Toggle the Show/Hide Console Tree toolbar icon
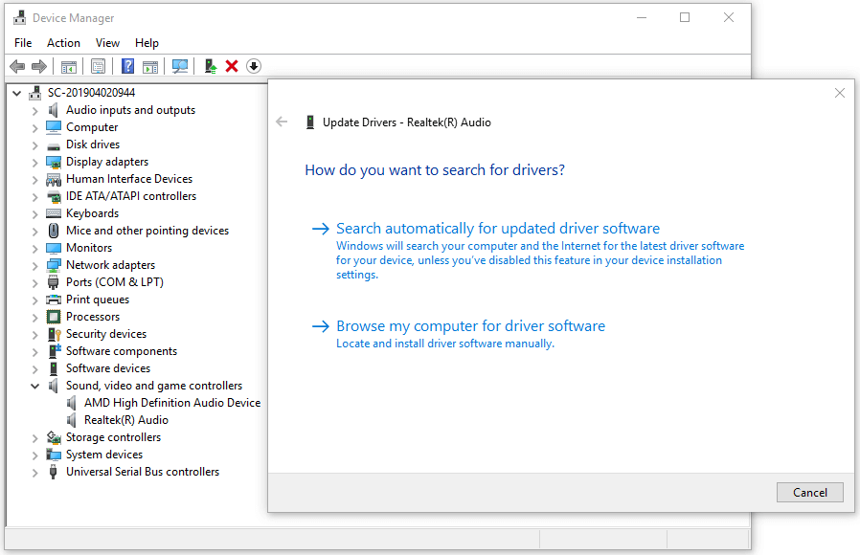 pos(69,66)
